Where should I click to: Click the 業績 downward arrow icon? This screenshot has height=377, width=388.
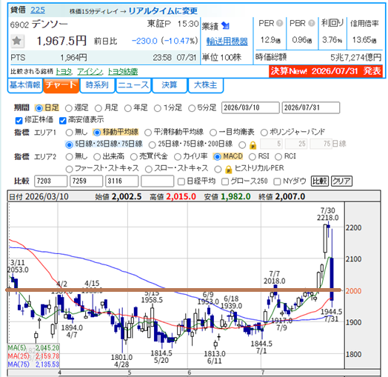click(x=225, y=25)
